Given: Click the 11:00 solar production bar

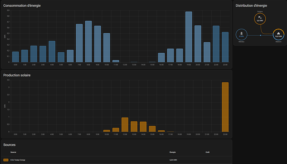Looking at the screenshot, I should [116, 130].
